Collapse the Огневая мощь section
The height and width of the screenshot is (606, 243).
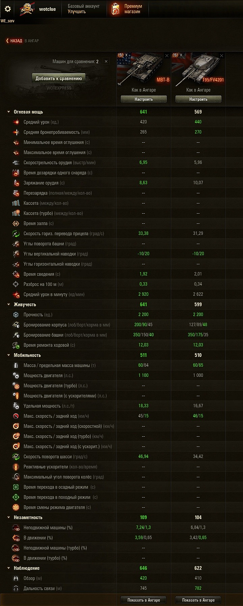coord(8,112)
